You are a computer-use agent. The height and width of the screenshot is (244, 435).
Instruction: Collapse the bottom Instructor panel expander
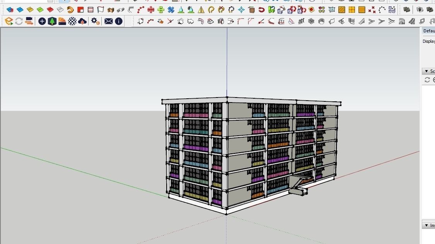[x=426, y=225]
